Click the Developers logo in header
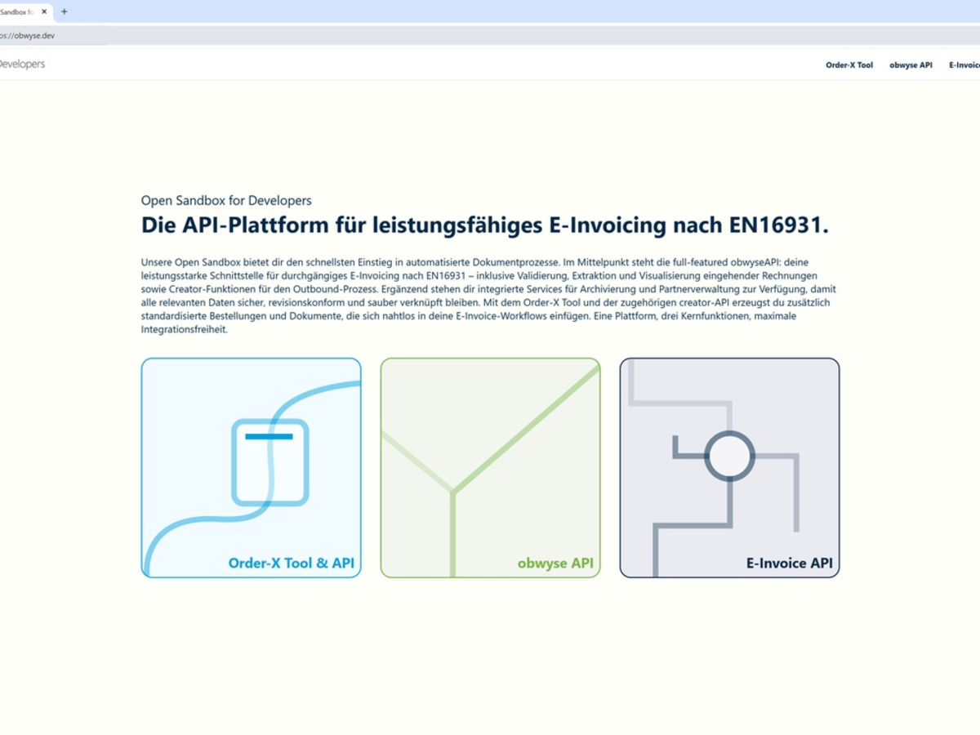The image size is (980, 735). click(x=22, y=64)
